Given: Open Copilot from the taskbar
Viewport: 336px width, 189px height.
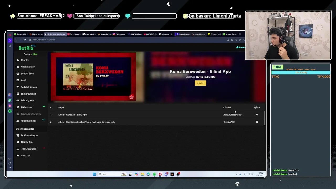Looking at the screenshot, I should pos(136,174).
